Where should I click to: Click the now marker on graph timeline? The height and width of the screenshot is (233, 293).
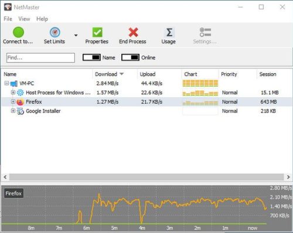253,228
